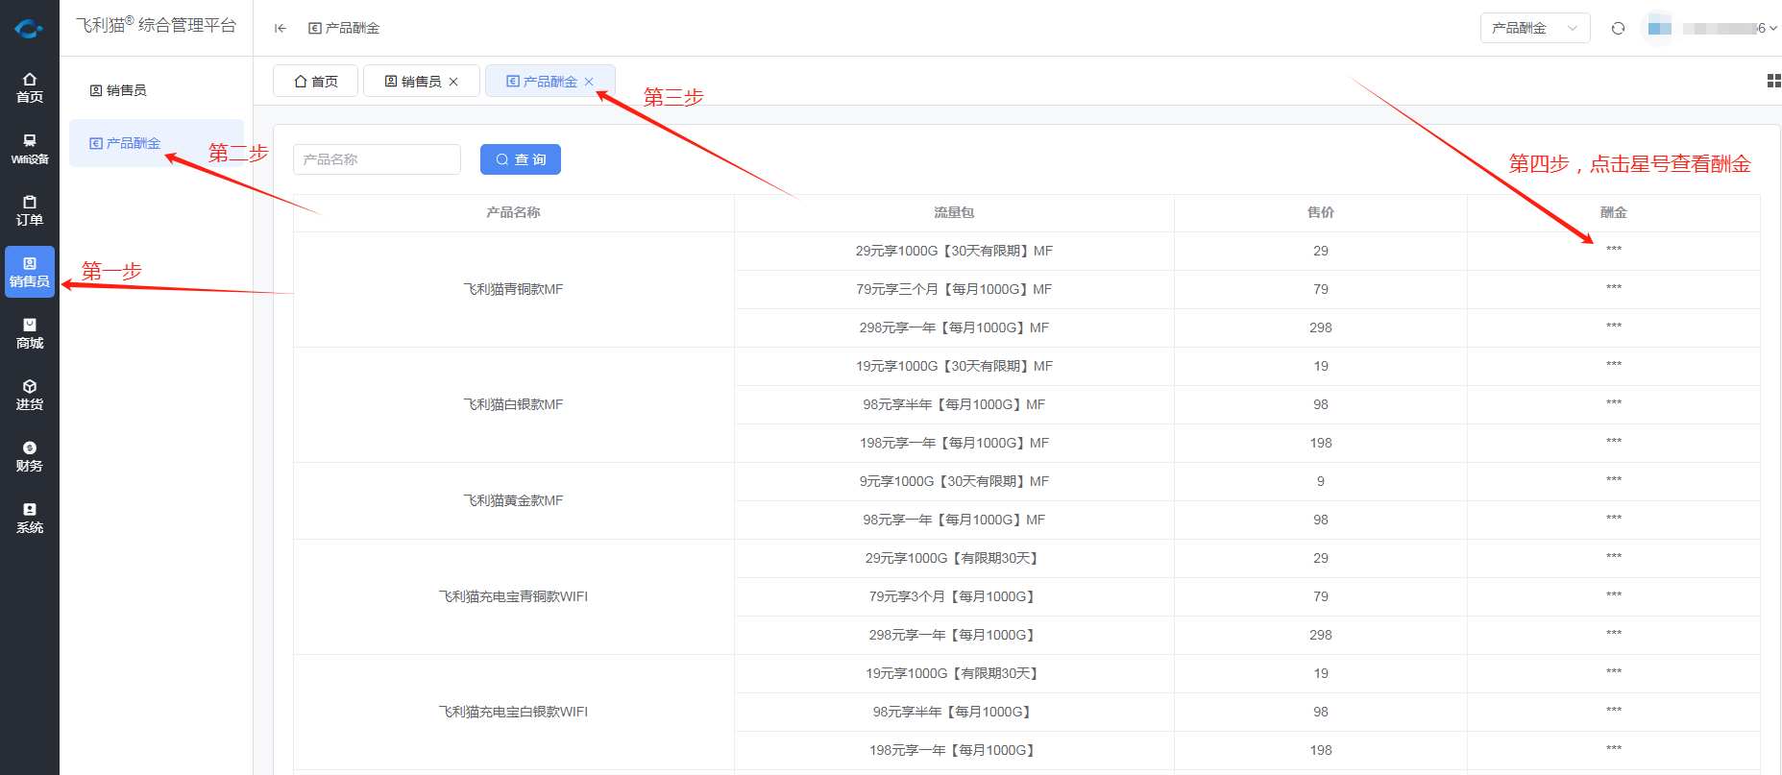
Task: Open 财务 finance sidebar icon
Action: coord(30,456)
